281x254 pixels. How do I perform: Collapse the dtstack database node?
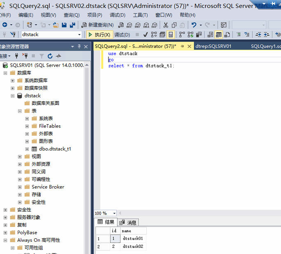pyautogui.click(x=13, y=96)
